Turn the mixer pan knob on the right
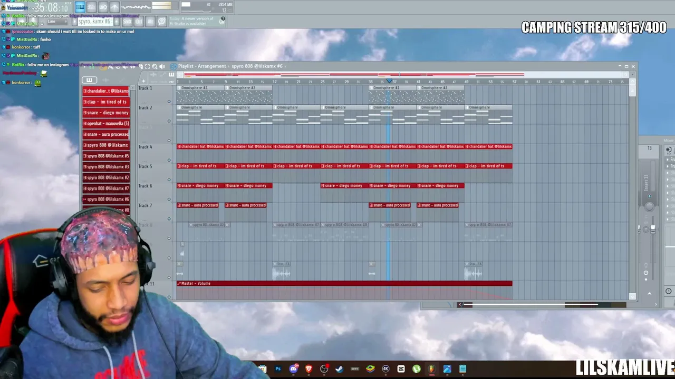Image resolution: width=675 pixels, height=379 pixels. click(x=649, y=206)
